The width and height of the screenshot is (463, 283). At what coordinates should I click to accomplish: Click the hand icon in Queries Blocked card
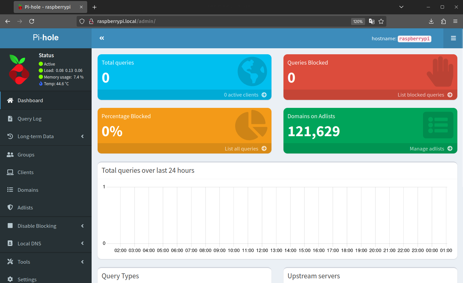point(440,72)
